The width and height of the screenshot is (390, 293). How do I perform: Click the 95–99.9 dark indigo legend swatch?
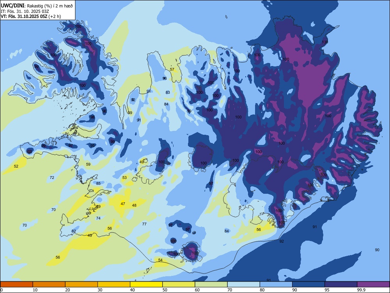click(x=341, y=284)
